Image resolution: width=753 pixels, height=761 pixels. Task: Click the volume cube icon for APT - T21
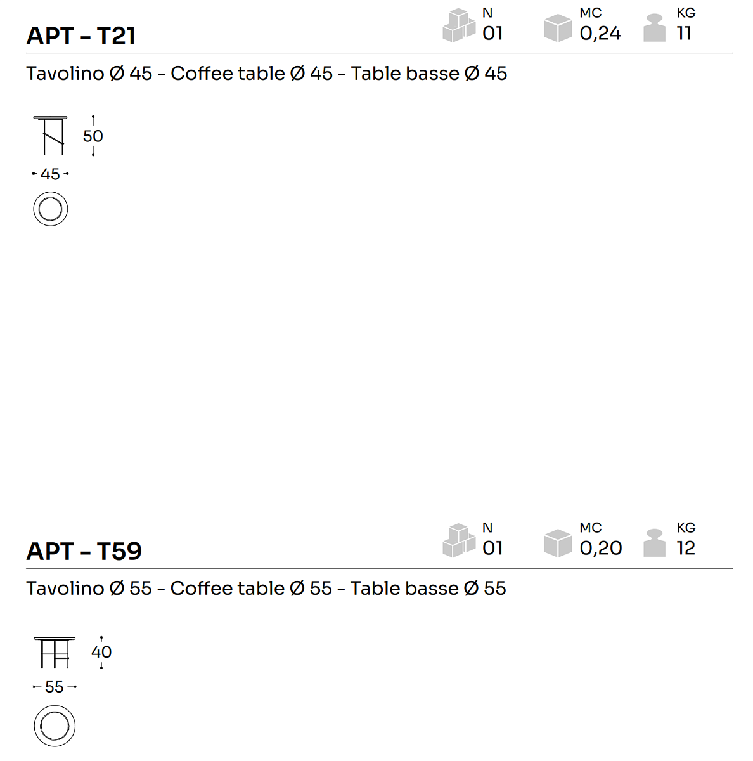(558, 28)
